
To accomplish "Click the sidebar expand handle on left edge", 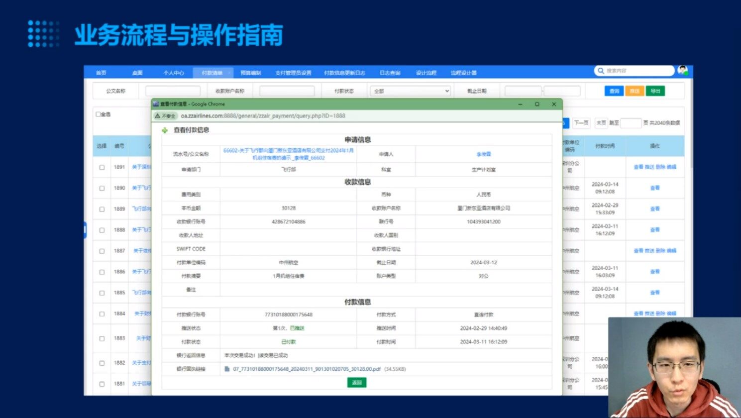I will tap(85, 229).
